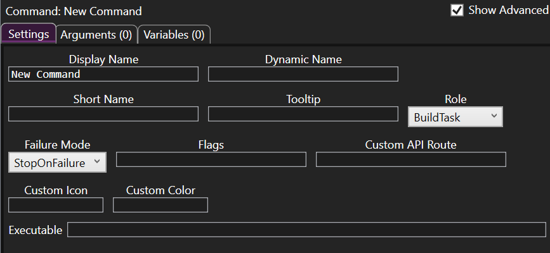Select the Tooltip text field
This screenshot has width=550, height=253.
[303, 114]
